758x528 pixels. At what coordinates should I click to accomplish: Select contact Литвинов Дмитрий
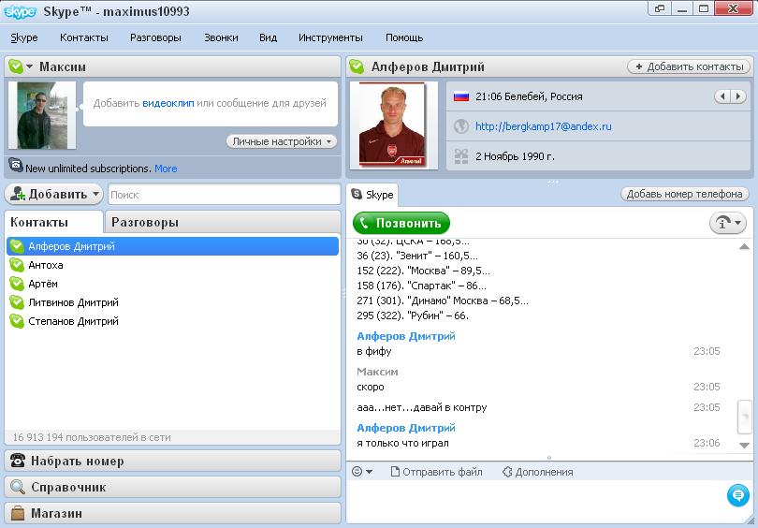tap(172, 302)
